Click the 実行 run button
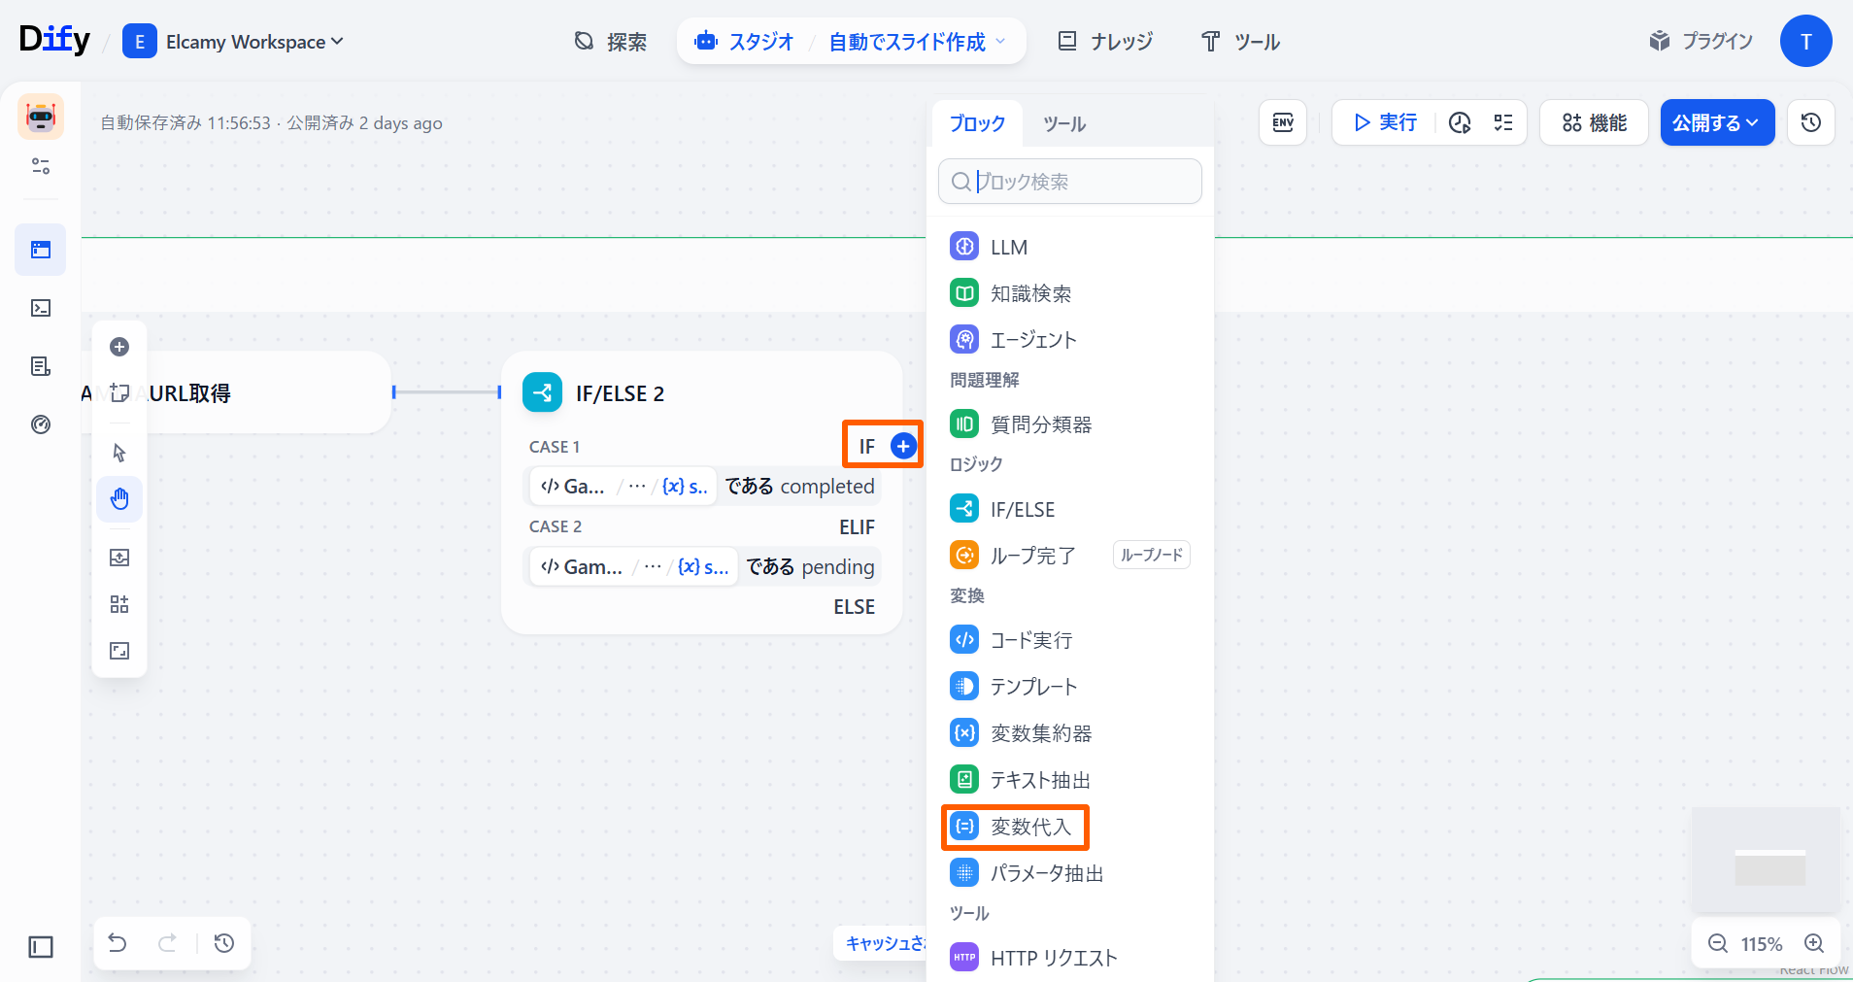This screenshot has width=1853, height=982. tap(1385, 122)
